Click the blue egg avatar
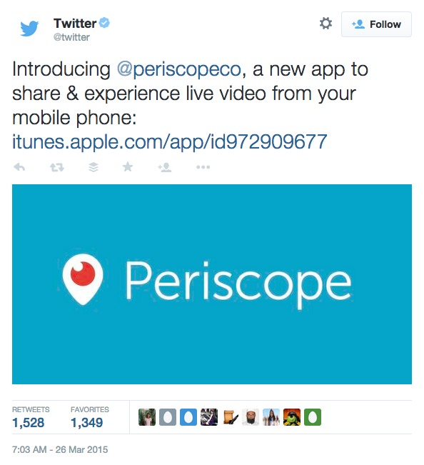Screen dimensions: 424x465 (x=188, y=417)
